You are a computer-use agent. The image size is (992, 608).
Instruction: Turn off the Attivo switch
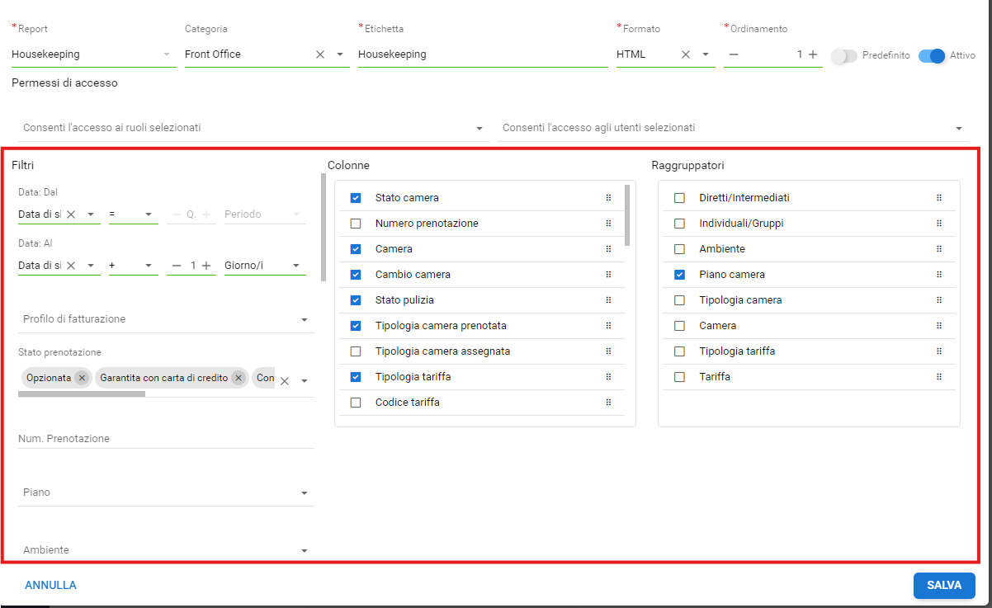pyautogui.click(x=931, y=56)
